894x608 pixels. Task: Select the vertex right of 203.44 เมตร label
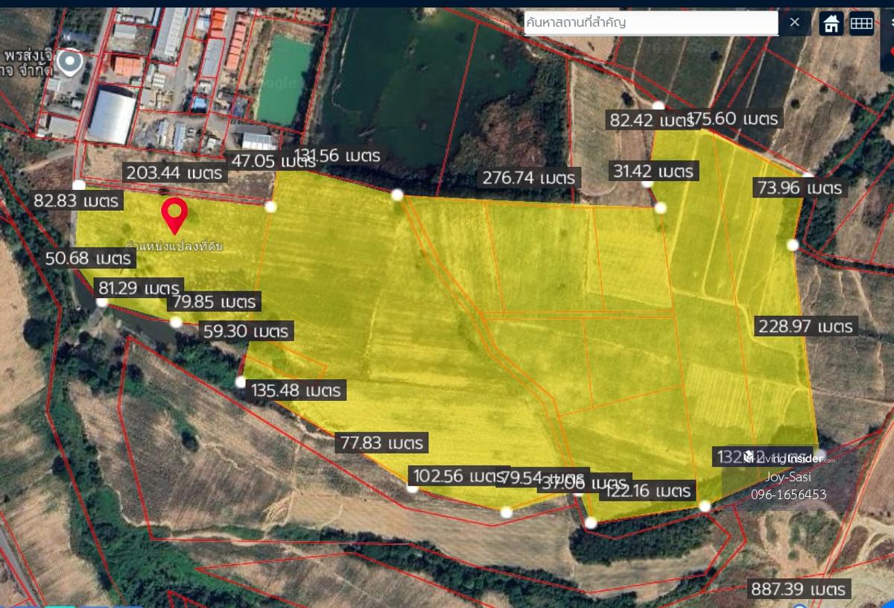tap(270, 206)
